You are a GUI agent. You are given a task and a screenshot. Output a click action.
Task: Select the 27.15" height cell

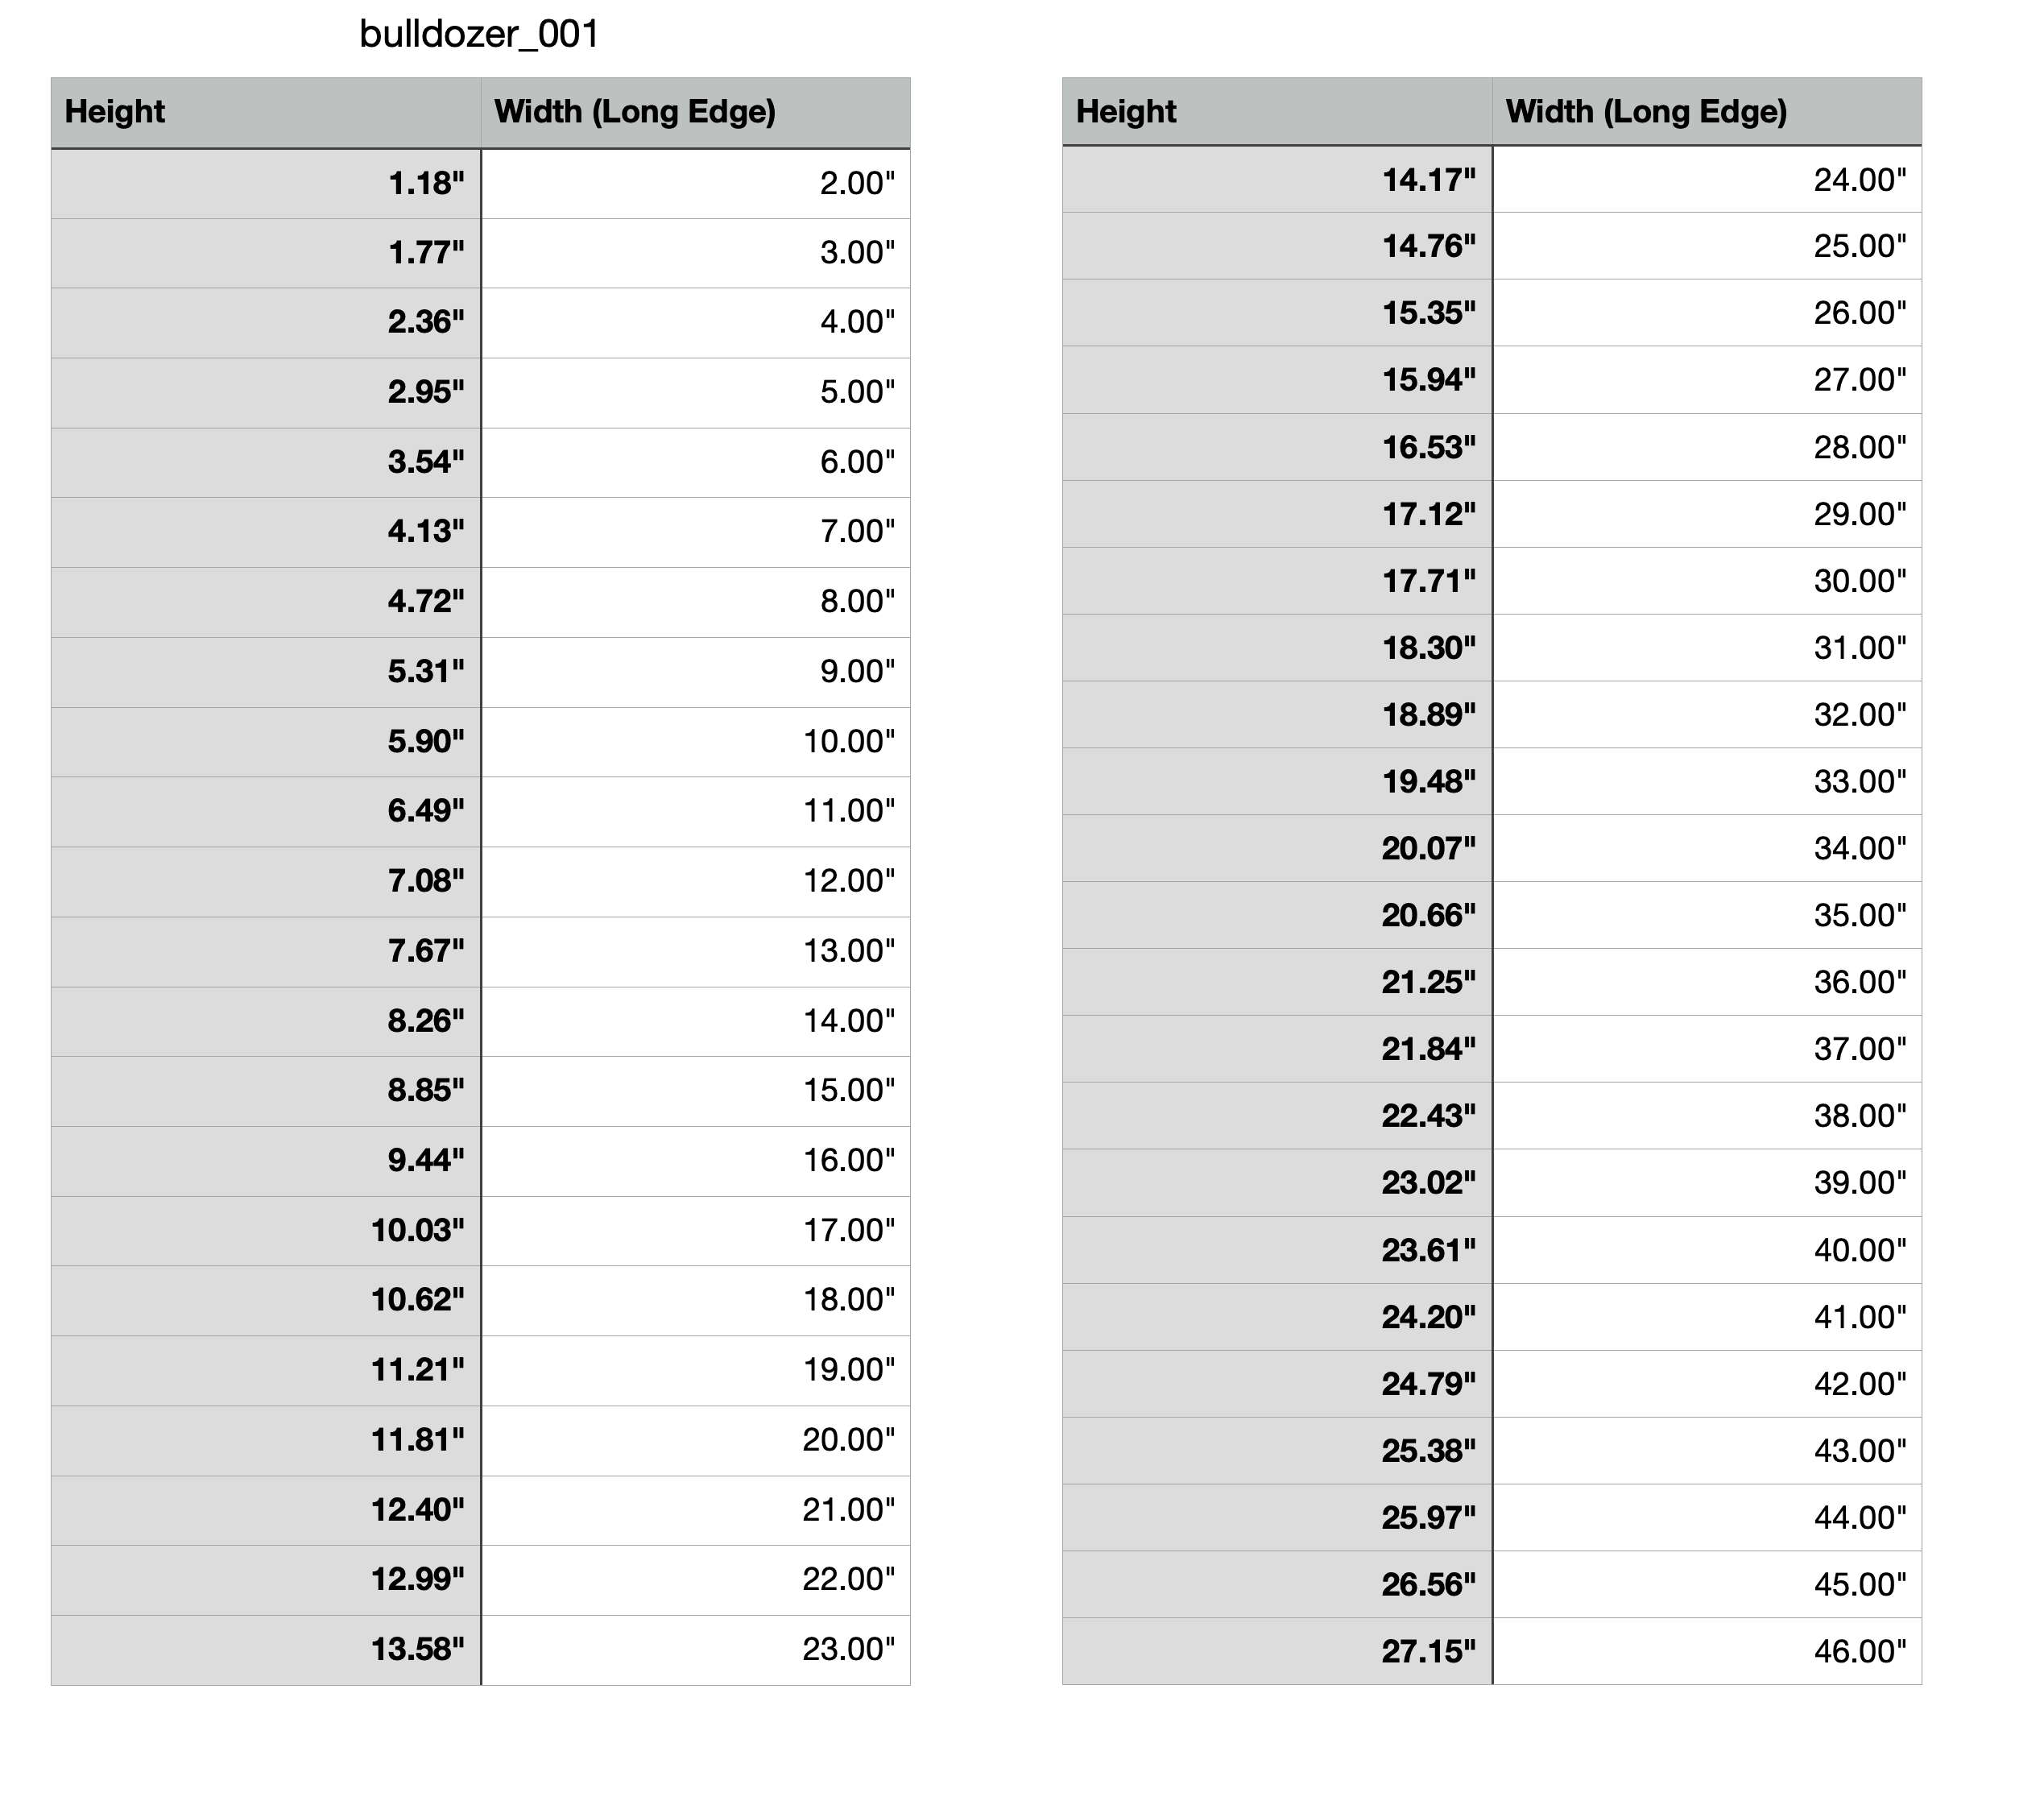click(x=1428, y=1651)
